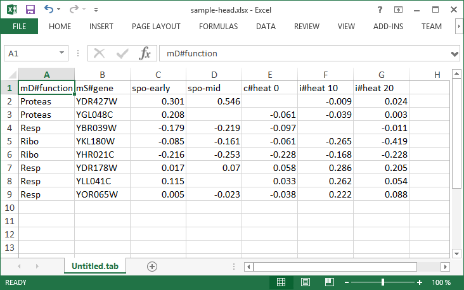Click the Ribbon Display Options icon
This screenshot has width=464, height=290.
pos(398,10)
